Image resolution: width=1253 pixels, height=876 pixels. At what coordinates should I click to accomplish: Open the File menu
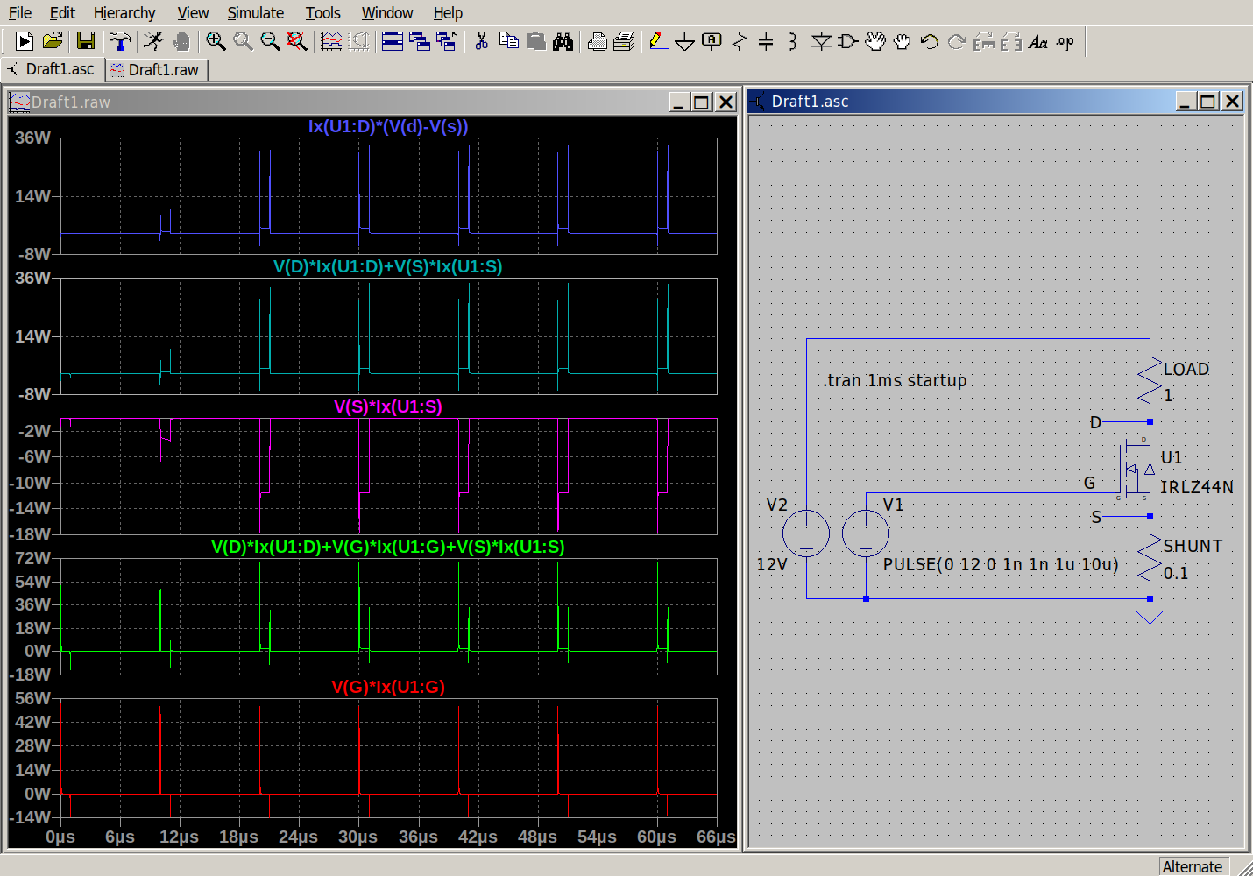click(x=19, y=13)
